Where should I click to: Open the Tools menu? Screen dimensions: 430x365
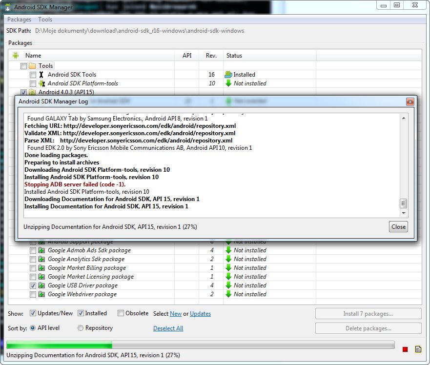tap(45, 20)
